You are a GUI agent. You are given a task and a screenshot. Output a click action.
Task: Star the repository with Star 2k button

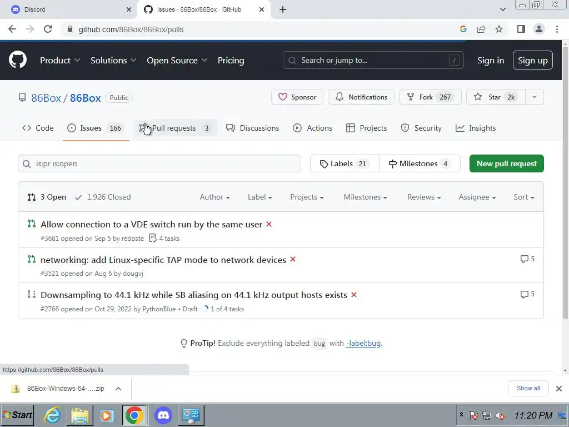[x=496, y=97]
